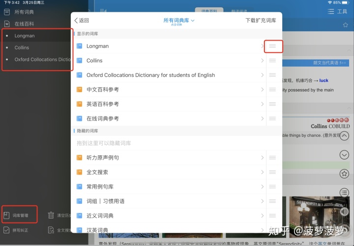Tap the 全文搜索 orange icon

click(x=80, y=172)
